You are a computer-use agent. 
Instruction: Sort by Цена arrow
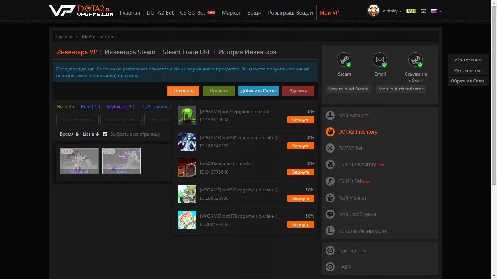(97, 134)
